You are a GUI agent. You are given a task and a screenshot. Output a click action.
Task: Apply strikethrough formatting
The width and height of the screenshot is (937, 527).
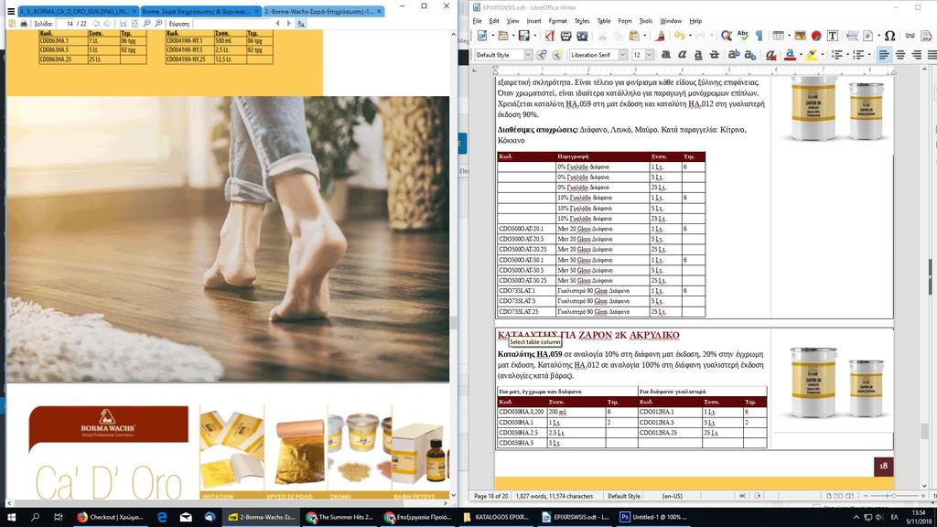tap(714, 55)
